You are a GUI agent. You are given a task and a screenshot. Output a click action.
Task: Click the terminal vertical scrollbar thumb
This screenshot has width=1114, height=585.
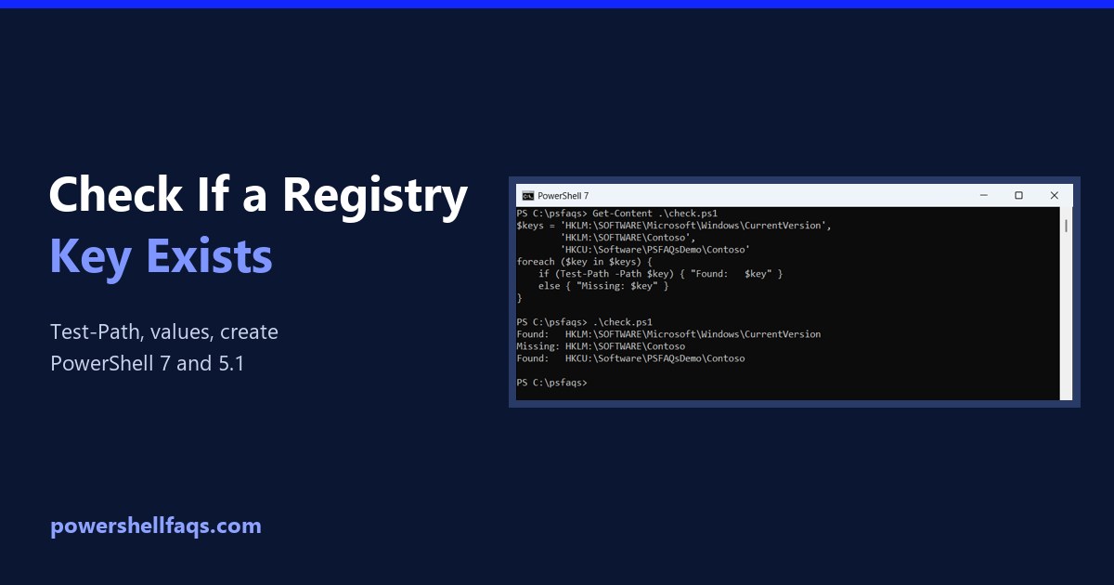click(1066, 226)
